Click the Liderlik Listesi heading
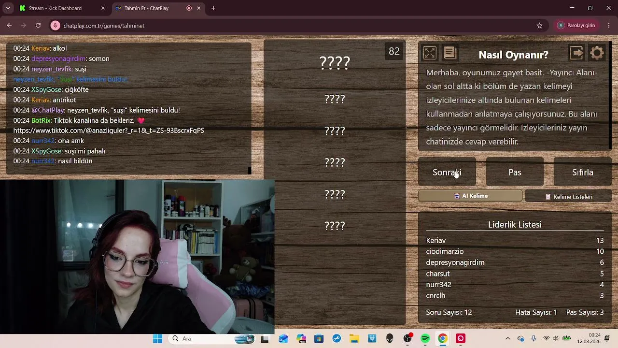This screenshot has width=618, height=348. tap(515, 225)
